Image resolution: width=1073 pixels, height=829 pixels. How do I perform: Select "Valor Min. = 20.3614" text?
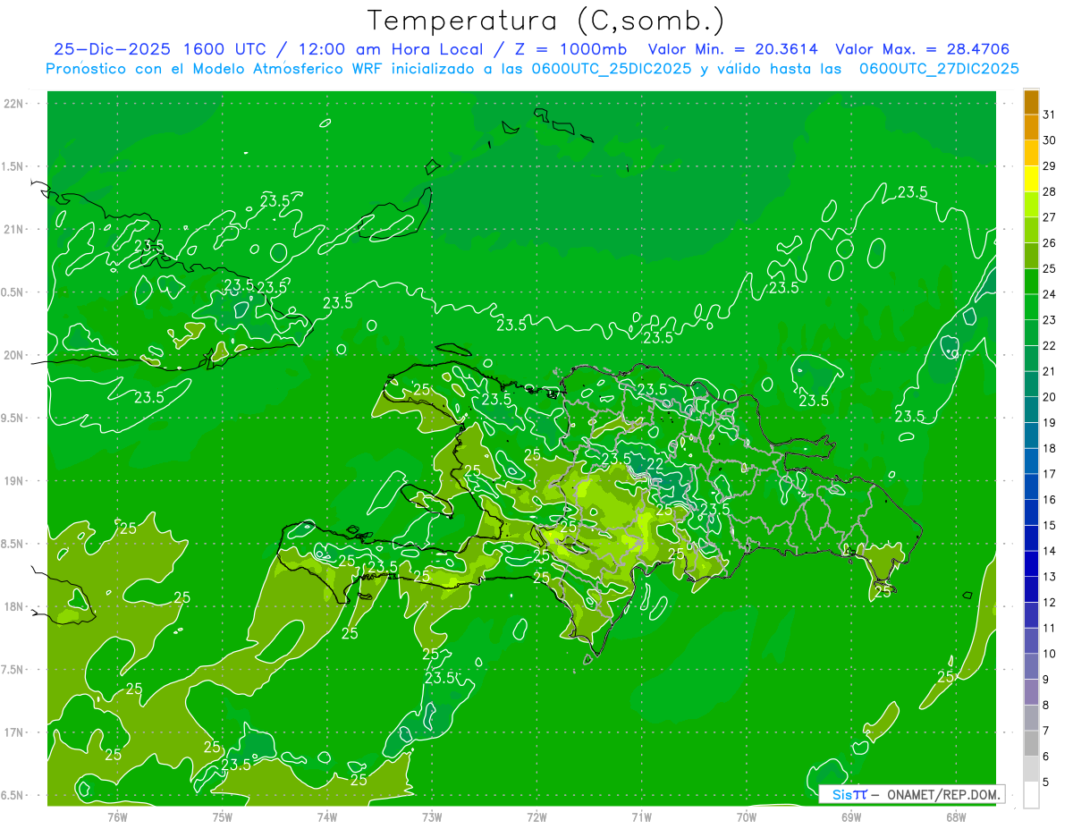coord(733,49)
